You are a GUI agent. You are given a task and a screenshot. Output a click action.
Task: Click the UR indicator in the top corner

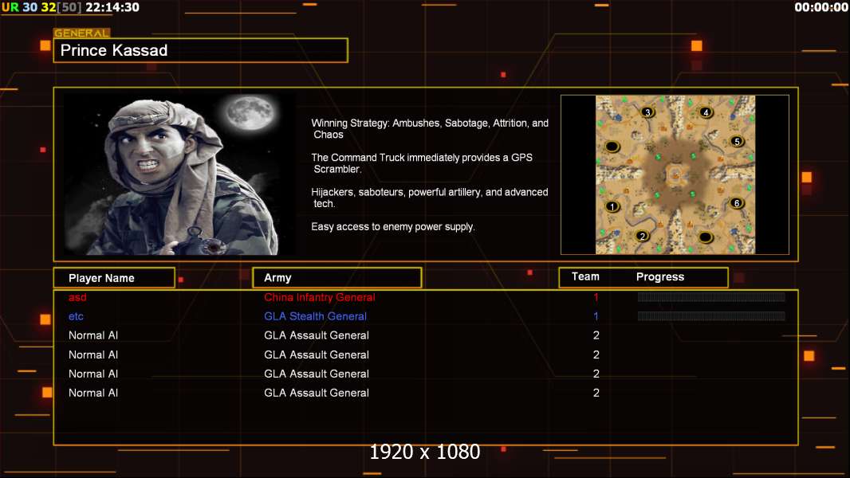pos(10,8)
